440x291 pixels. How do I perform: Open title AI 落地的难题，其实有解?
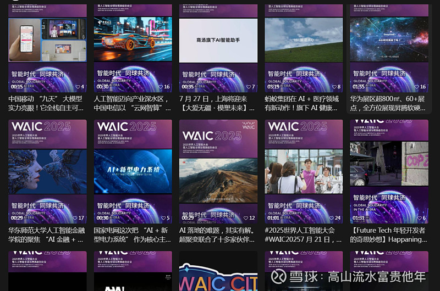[x=217, y=235]
